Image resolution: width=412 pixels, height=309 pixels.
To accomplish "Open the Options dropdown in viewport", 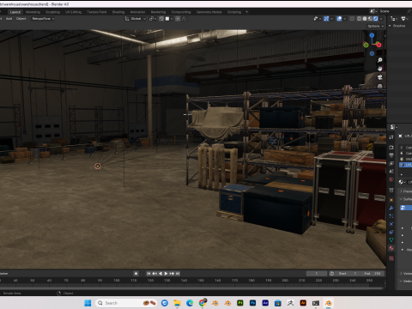I will (x=376, y=26).
